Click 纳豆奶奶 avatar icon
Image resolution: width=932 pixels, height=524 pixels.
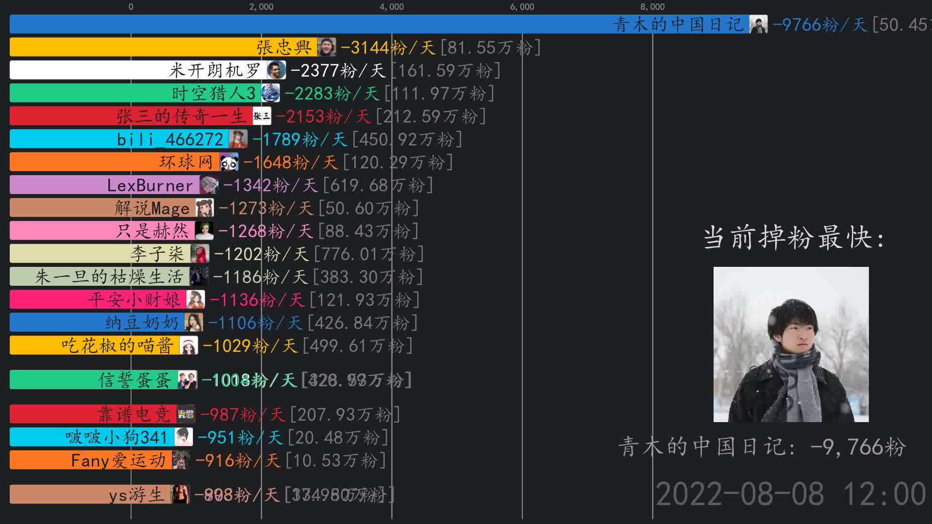194,323
